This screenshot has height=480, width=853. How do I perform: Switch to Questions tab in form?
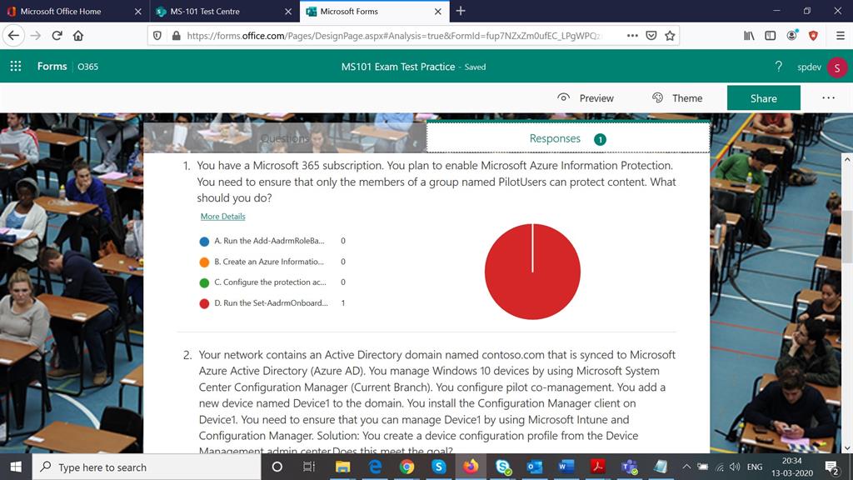285,138
